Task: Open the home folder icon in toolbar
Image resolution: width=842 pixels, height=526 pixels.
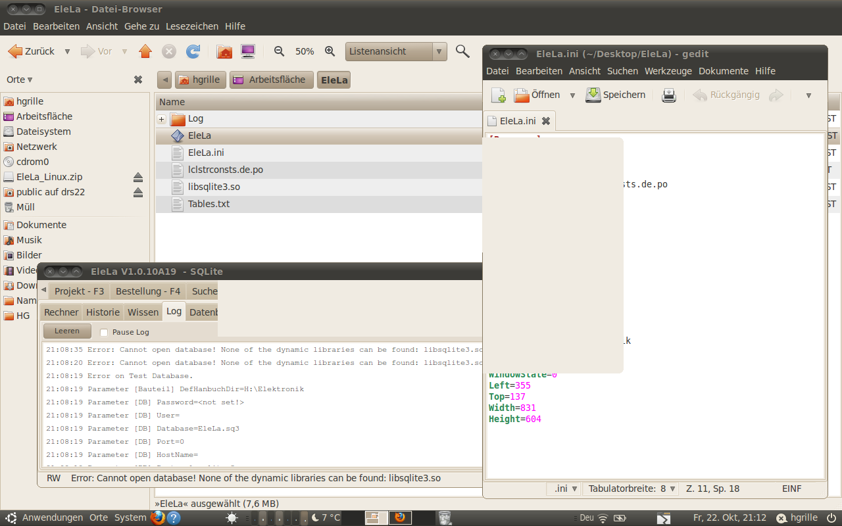Action: [224, 51]
